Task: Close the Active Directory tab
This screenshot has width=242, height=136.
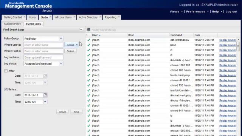Action: tap(100, 17)
